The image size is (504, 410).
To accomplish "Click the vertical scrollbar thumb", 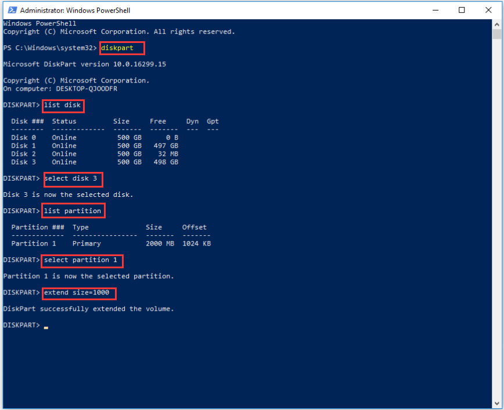I will (496, 34).
